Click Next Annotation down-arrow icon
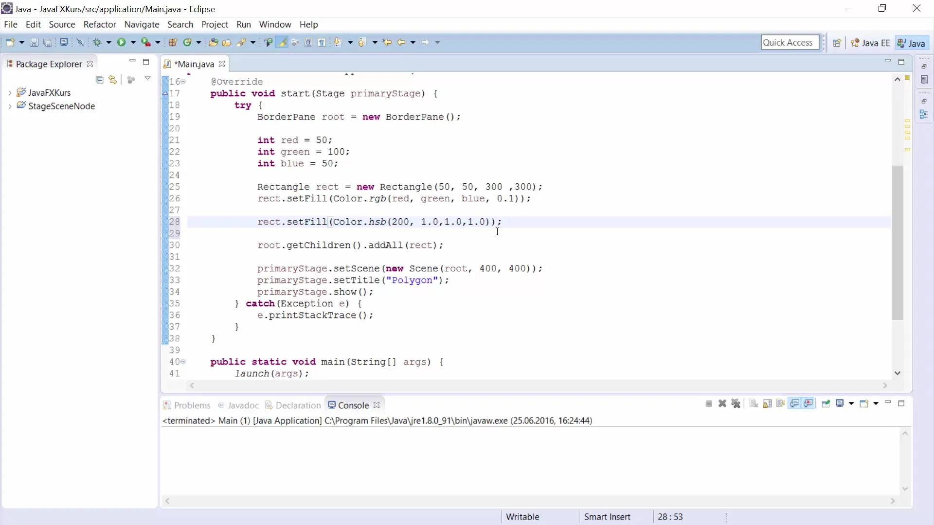The image size is (934, 525). click(338, 42)
